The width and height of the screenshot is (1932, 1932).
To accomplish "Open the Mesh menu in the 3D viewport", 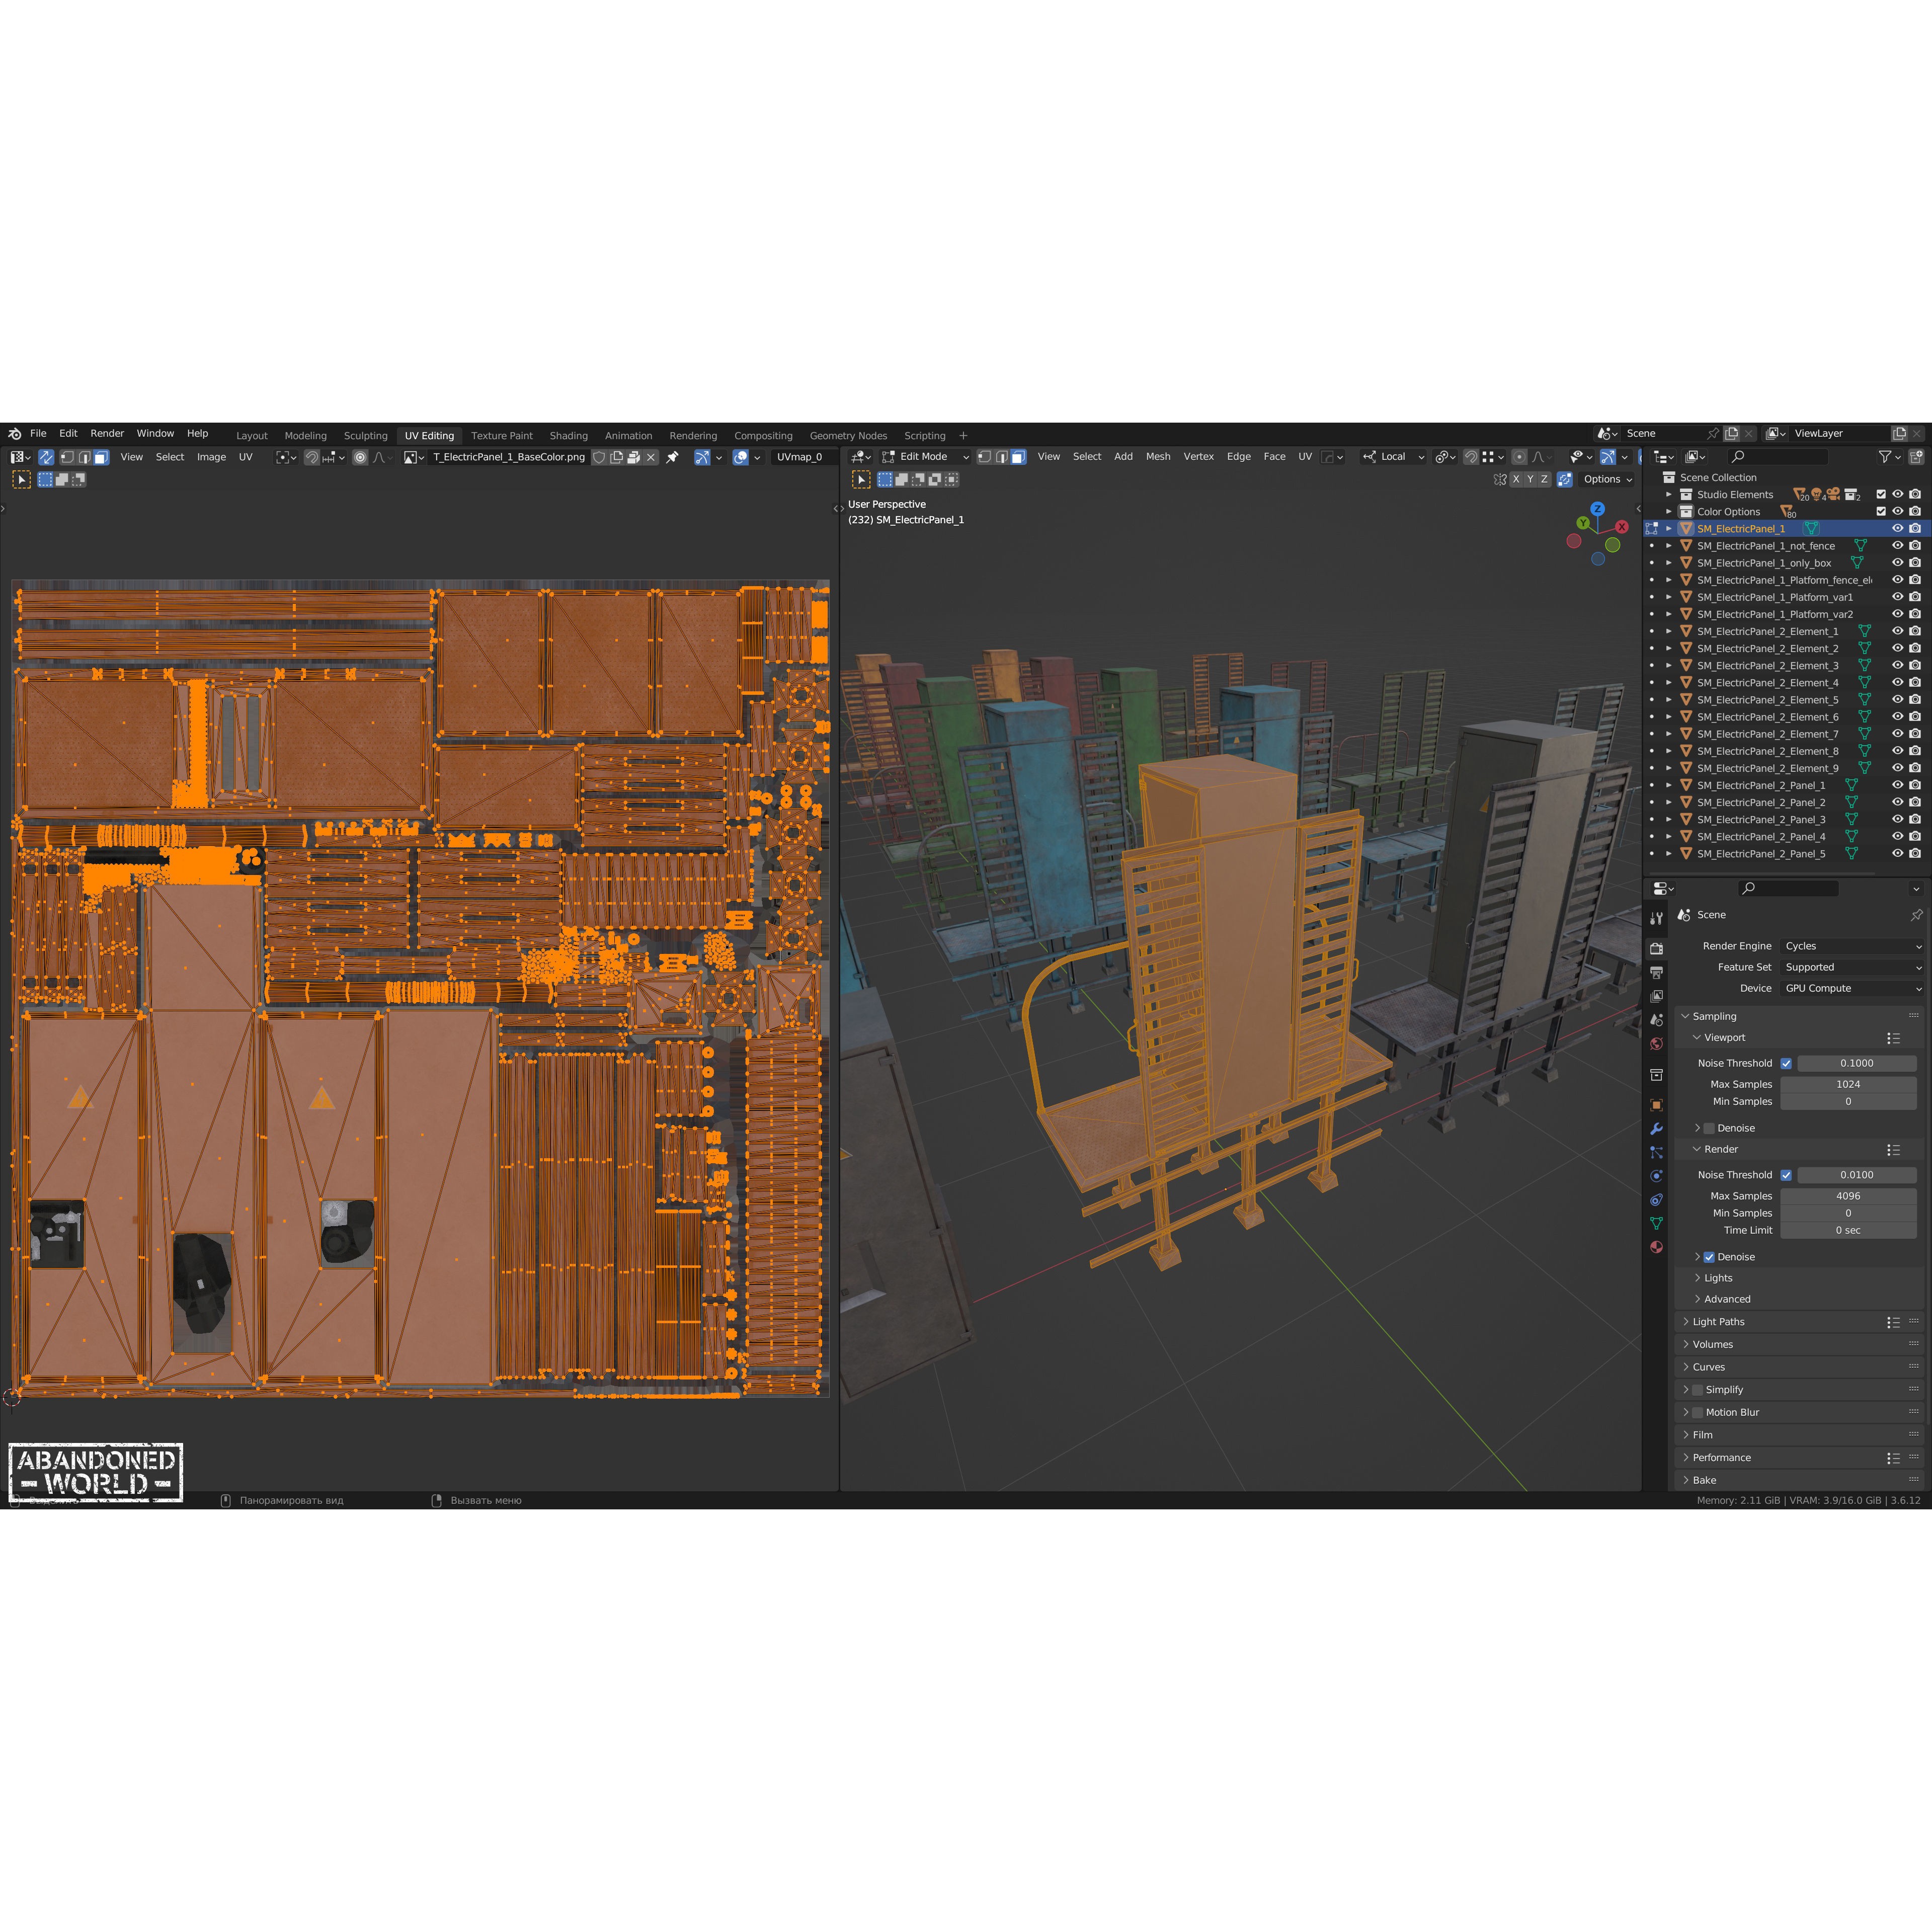I will tap(1158, 457).
